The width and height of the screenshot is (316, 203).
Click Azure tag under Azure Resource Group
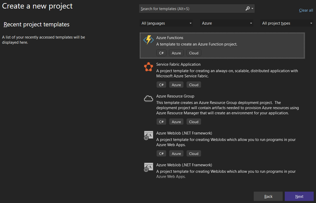(176, 122)
